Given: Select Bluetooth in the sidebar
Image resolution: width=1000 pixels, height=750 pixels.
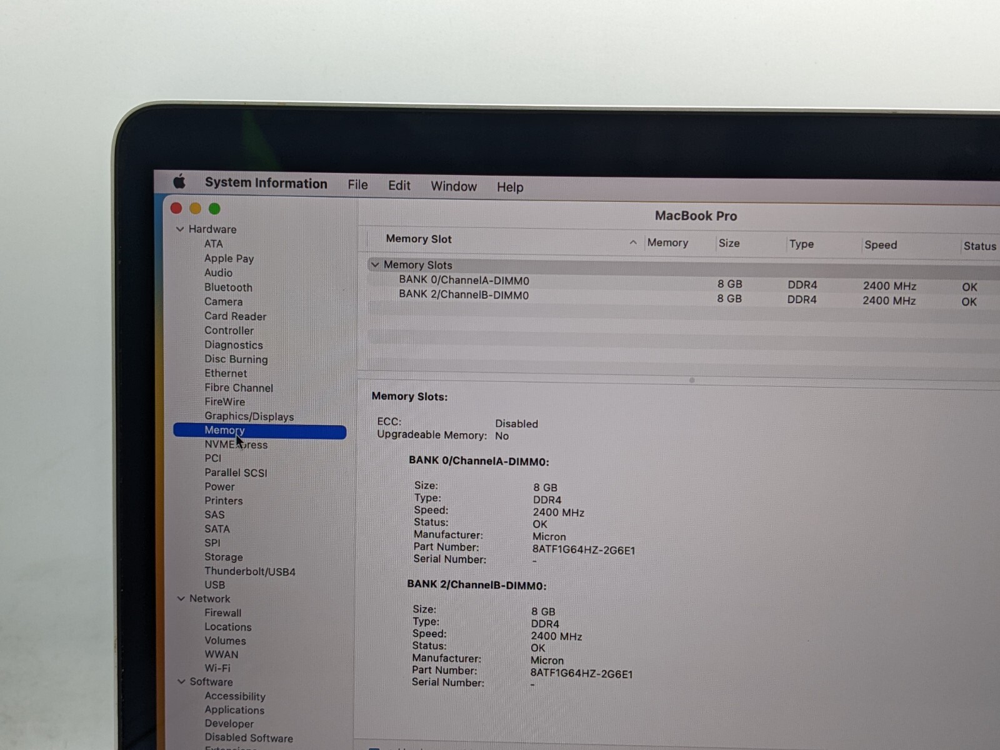Looking at the screenshot, I should [x=228, y=287].
